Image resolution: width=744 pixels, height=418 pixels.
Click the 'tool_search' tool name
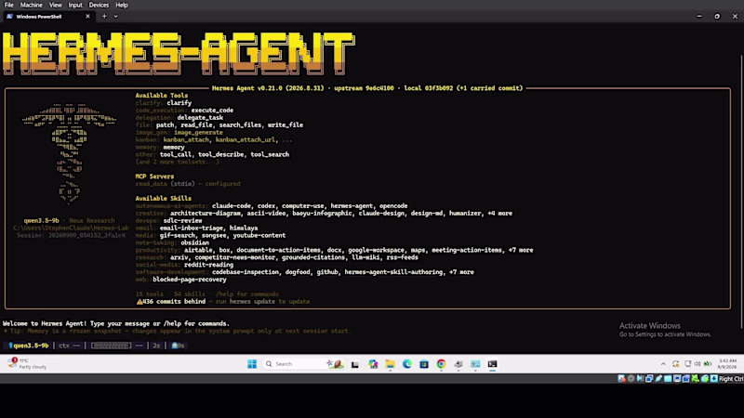270,154
